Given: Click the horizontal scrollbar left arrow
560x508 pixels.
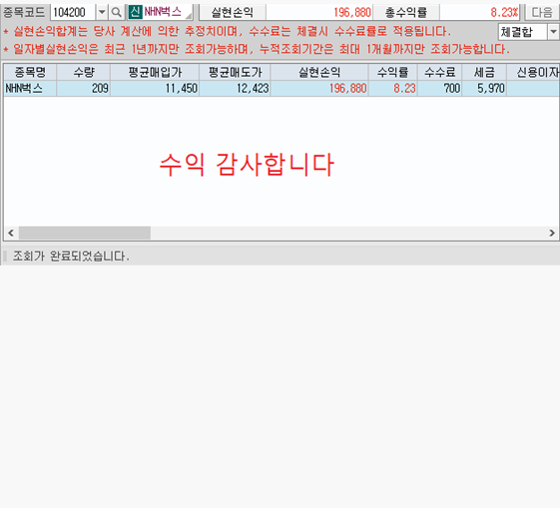Looking at the screenshot, I should [11, 234].
